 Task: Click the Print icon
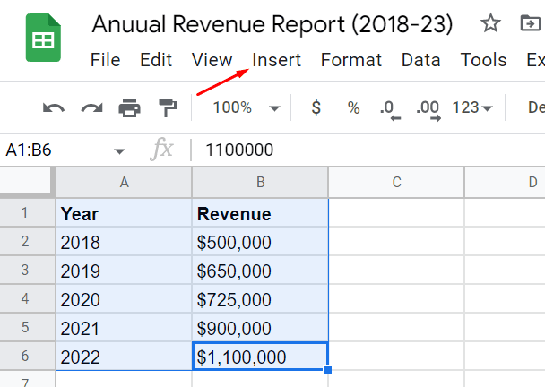pos(130,107)
